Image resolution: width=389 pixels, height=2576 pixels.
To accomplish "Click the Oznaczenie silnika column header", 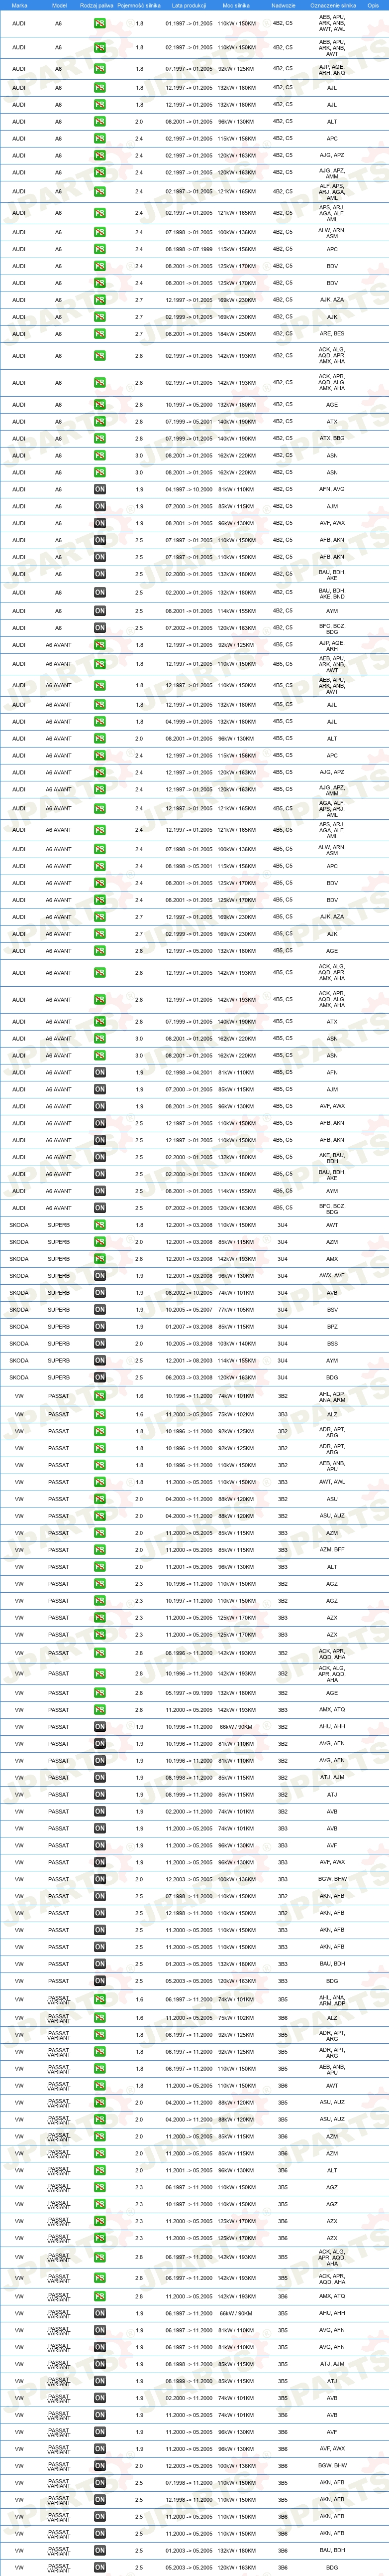I will click(x=332, y=5).
